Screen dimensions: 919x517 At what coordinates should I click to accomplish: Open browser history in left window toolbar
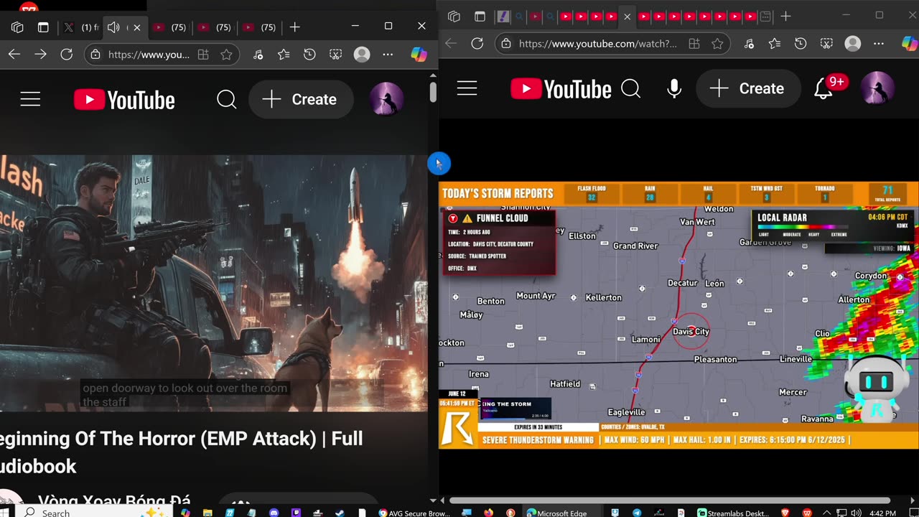pos(309,55)
